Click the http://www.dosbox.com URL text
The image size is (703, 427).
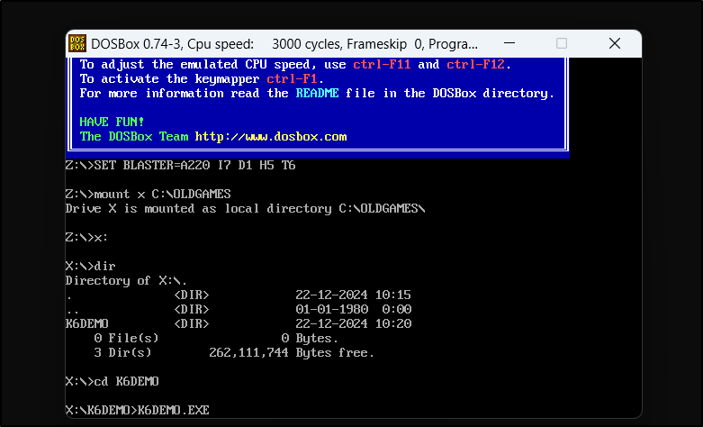pos(271,136)
